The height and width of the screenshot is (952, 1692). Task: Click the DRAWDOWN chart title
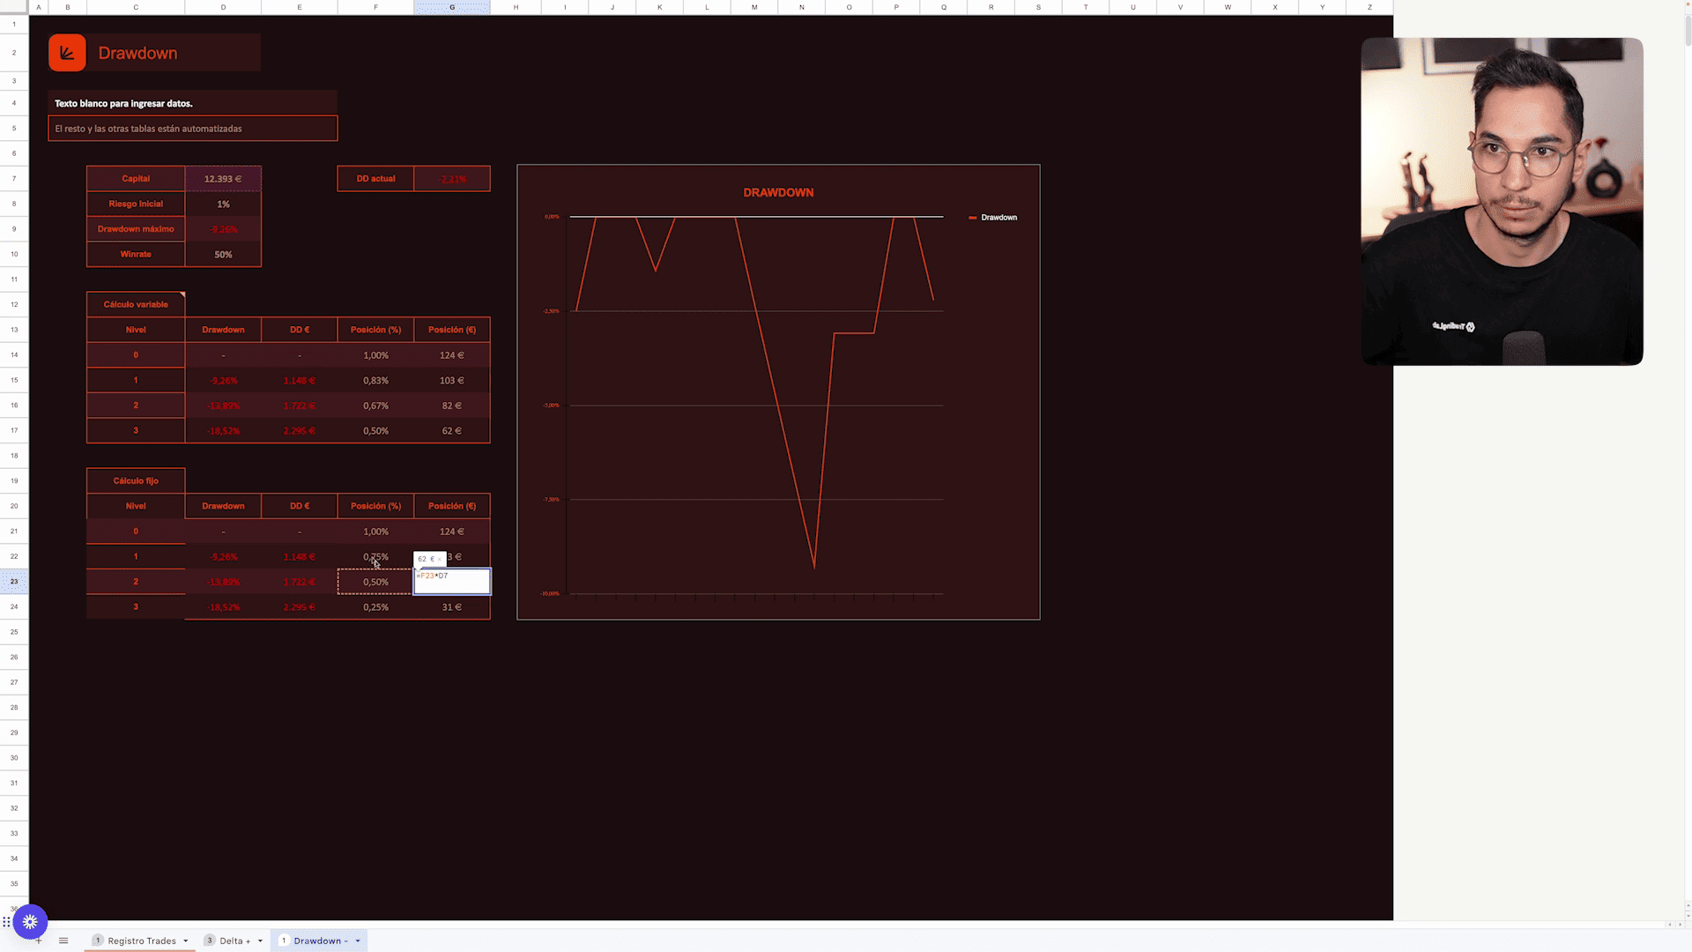[777, 192]
